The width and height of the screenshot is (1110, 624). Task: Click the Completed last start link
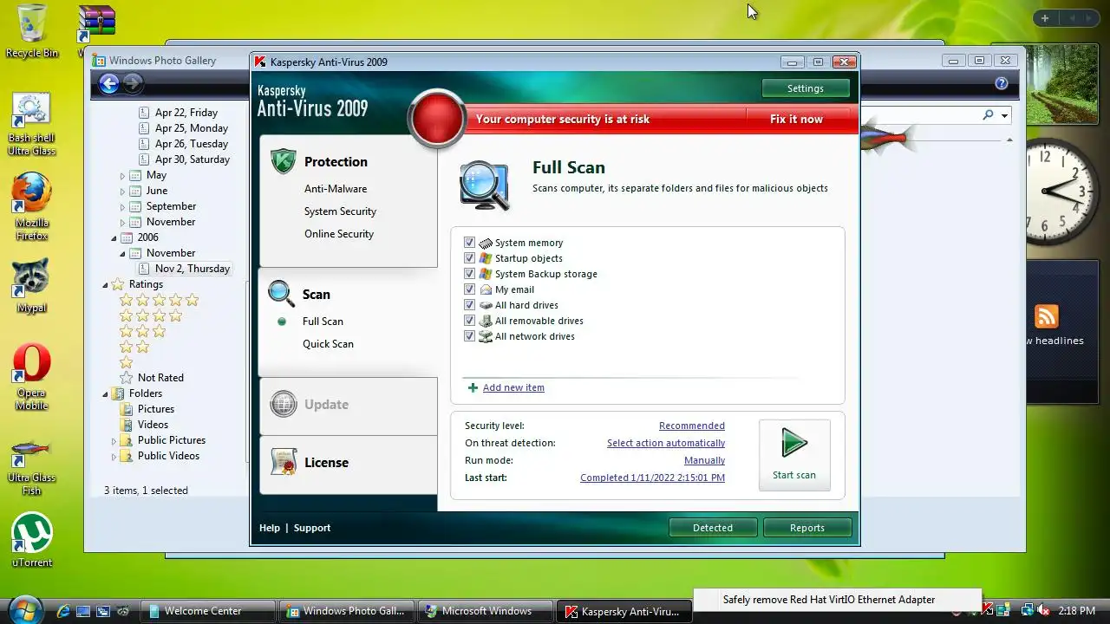pos(652,478)
